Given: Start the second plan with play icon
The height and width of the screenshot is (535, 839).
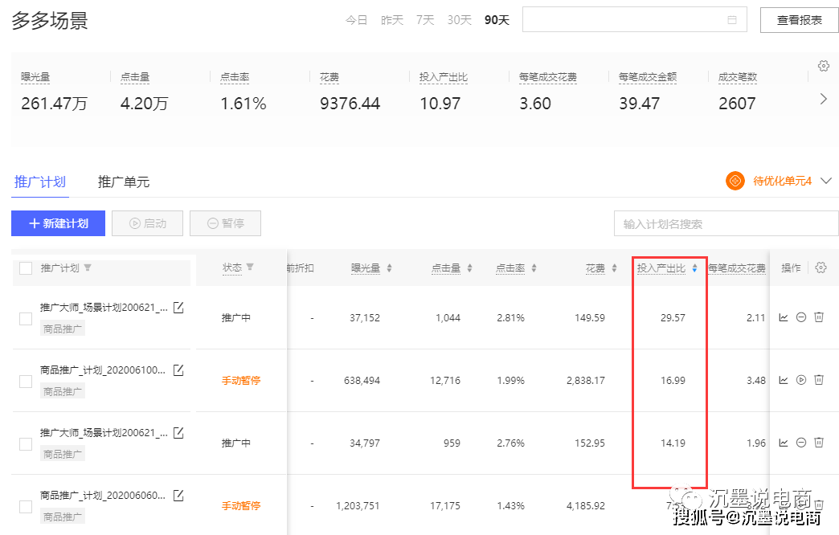Looking at the screenshot, I should (x=801, y=380).
